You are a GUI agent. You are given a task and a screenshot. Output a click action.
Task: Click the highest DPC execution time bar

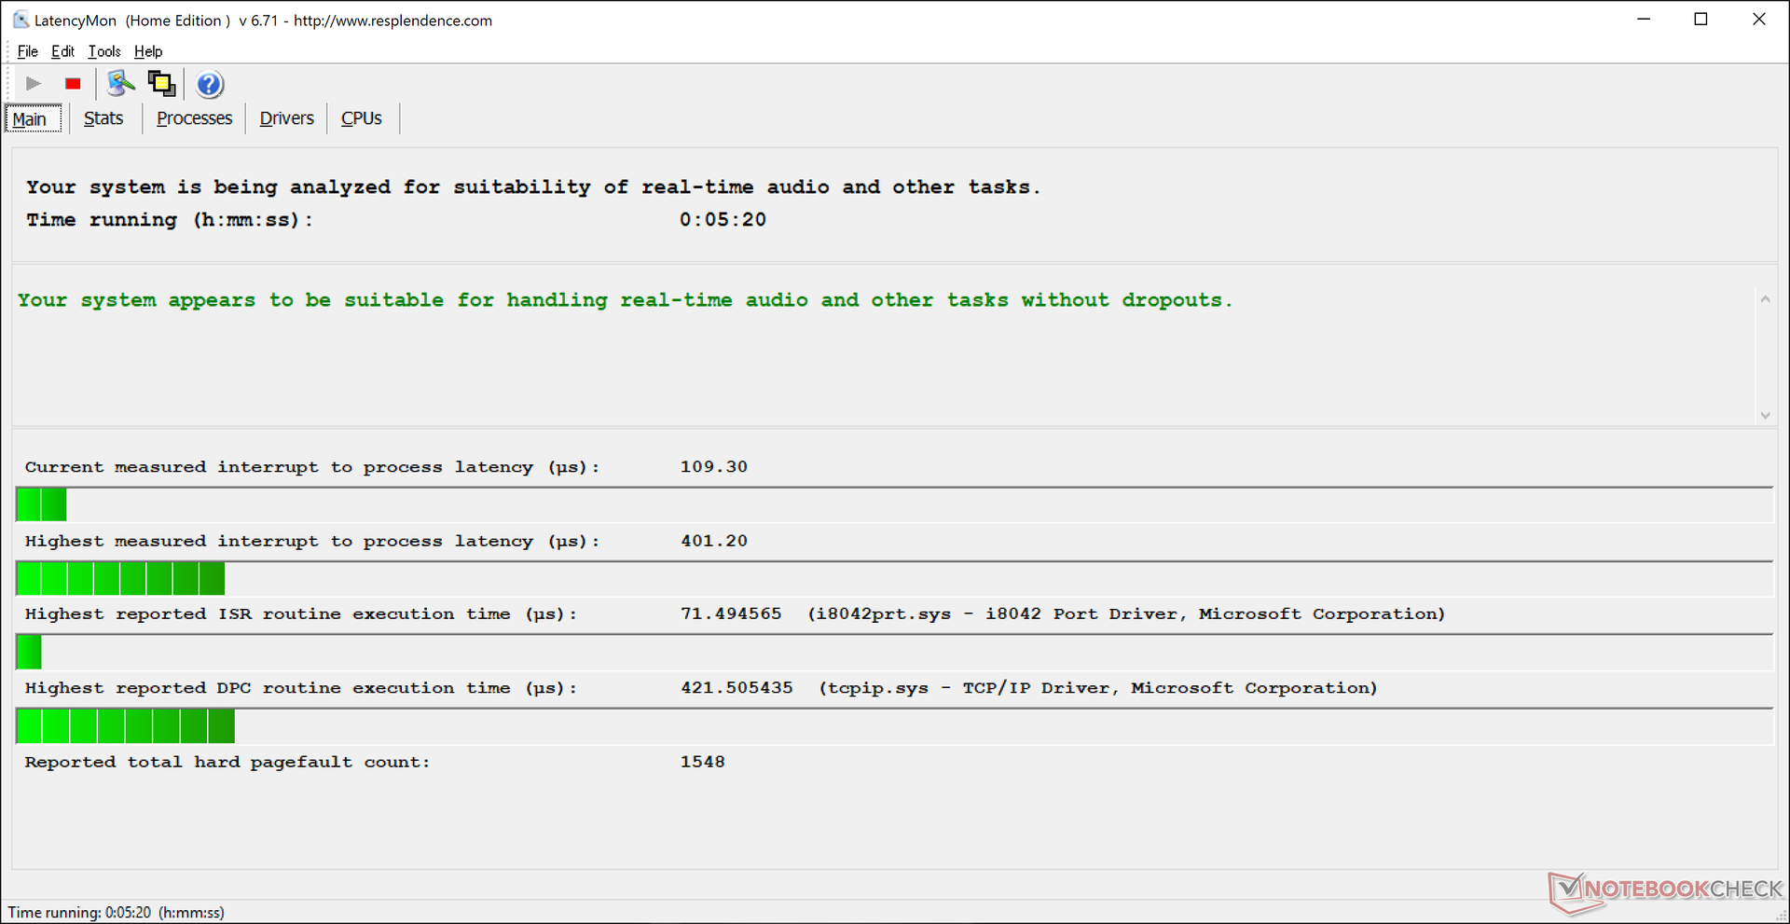pos(125,726)
